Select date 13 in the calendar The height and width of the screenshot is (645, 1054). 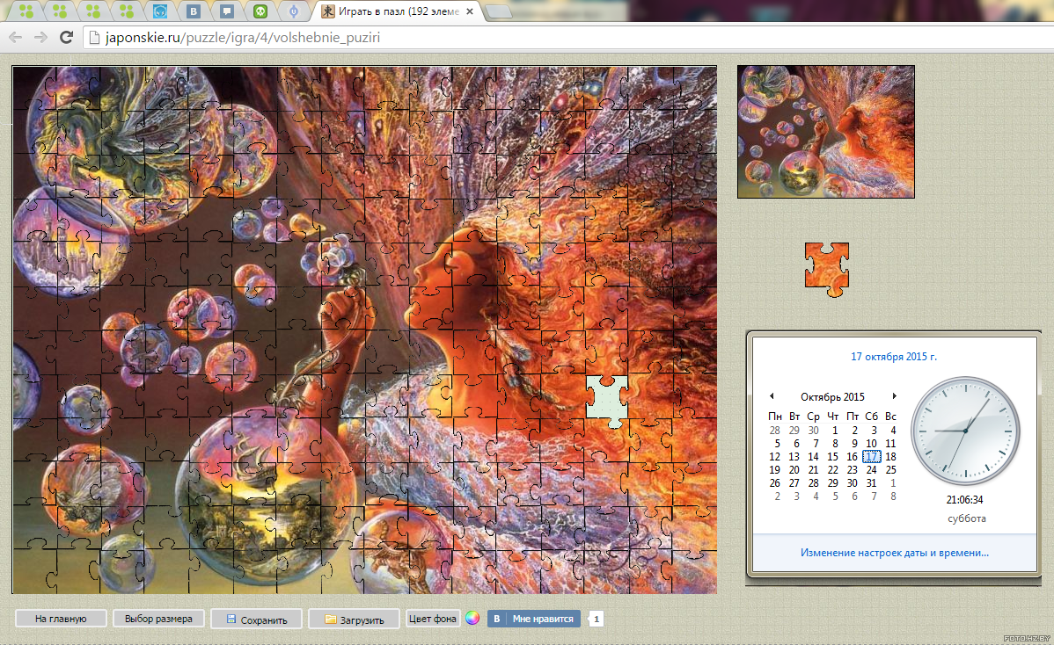click(x=794, y=456)
